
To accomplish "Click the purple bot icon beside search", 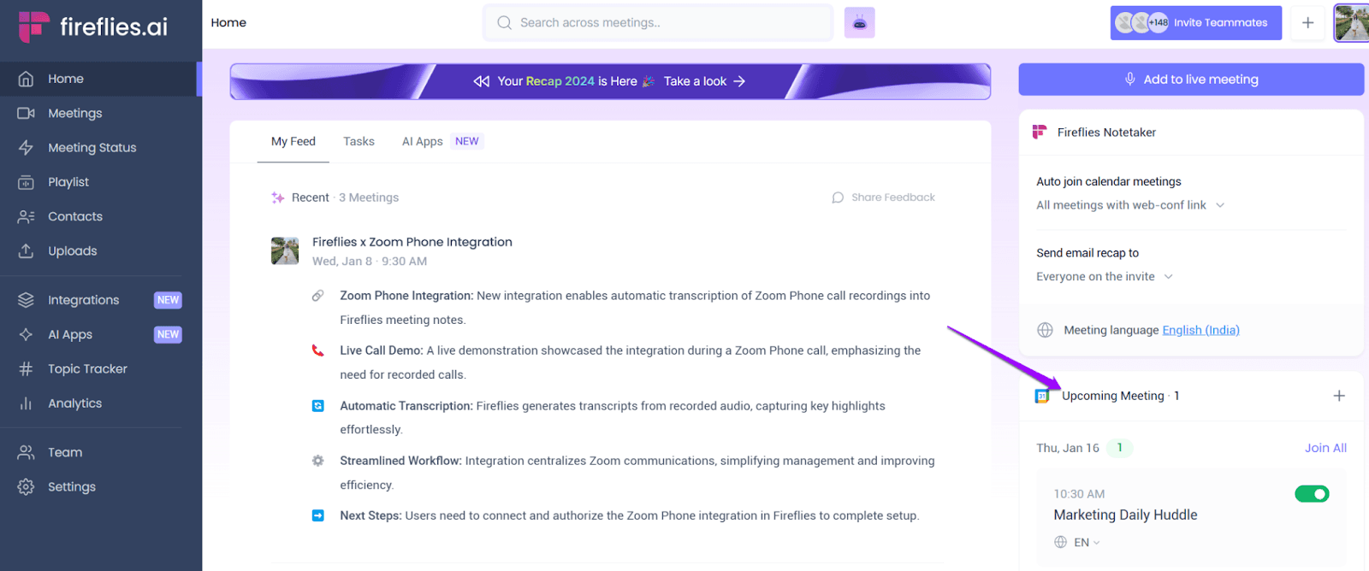I will (859, 23).
